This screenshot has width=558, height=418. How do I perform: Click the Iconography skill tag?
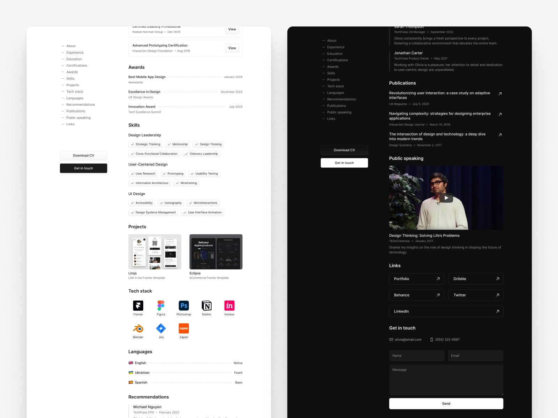[x=171, y=203]
